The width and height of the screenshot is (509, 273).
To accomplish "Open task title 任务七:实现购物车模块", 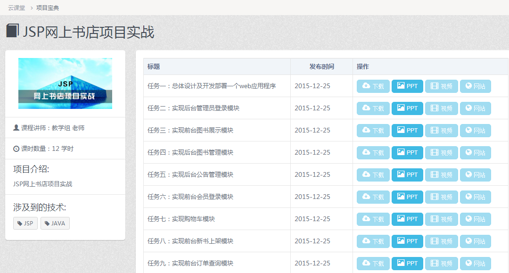I will (x=181, y=219).
